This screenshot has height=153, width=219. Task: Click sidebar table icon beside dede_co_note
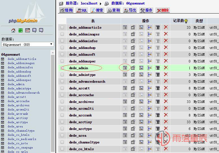pos(3,143)
